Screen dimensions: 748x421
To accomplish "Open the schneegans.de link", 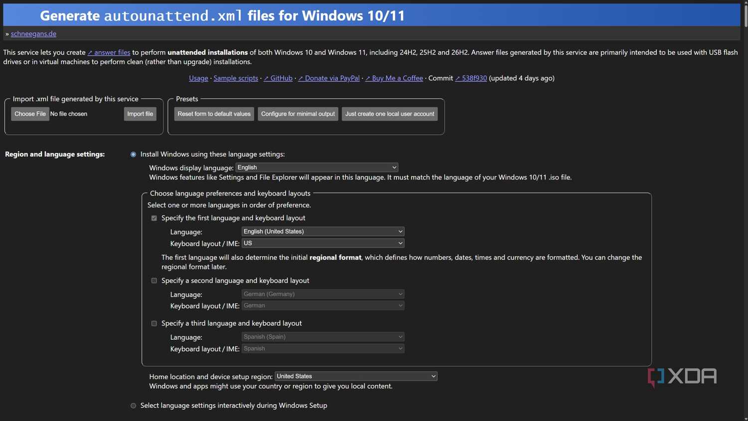I will [33, 33].
